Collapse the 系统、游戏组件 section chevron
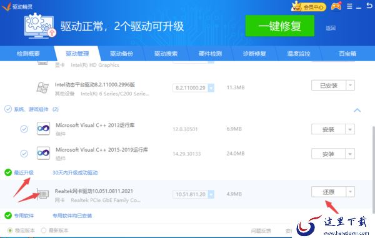Image resolution: width=375 pixels, height=238 pixels. point(357,110)
